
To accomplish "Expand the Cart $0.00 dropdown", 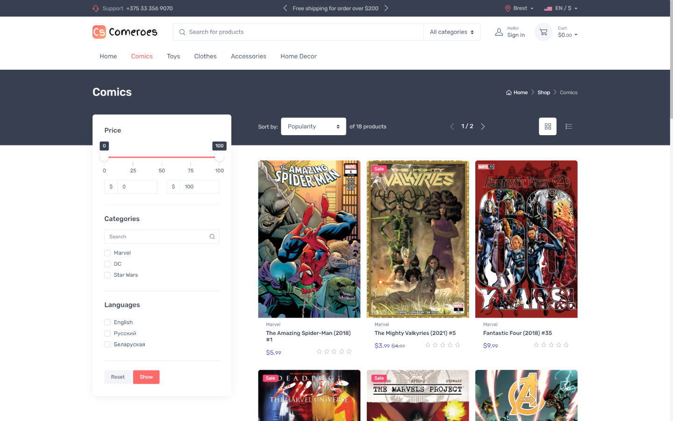I will (x=567, y=32).
